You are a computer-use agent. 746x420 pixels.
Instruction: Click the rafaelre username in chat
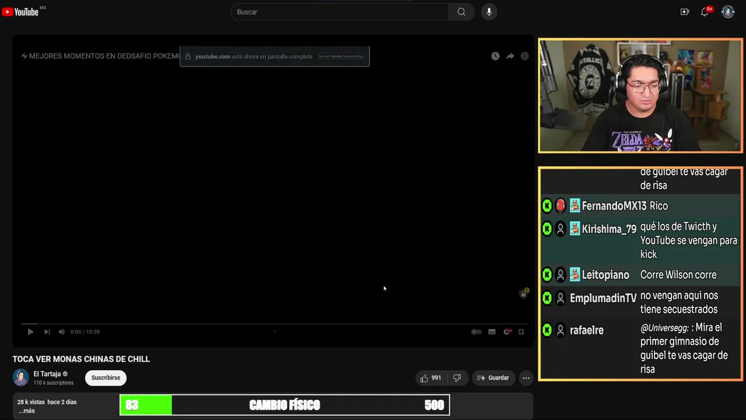tap(586, 330)
